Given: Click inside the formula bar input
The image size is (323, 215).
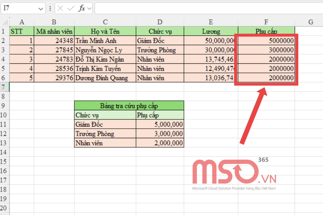Looking at the screenshot, I should (209, 8).
